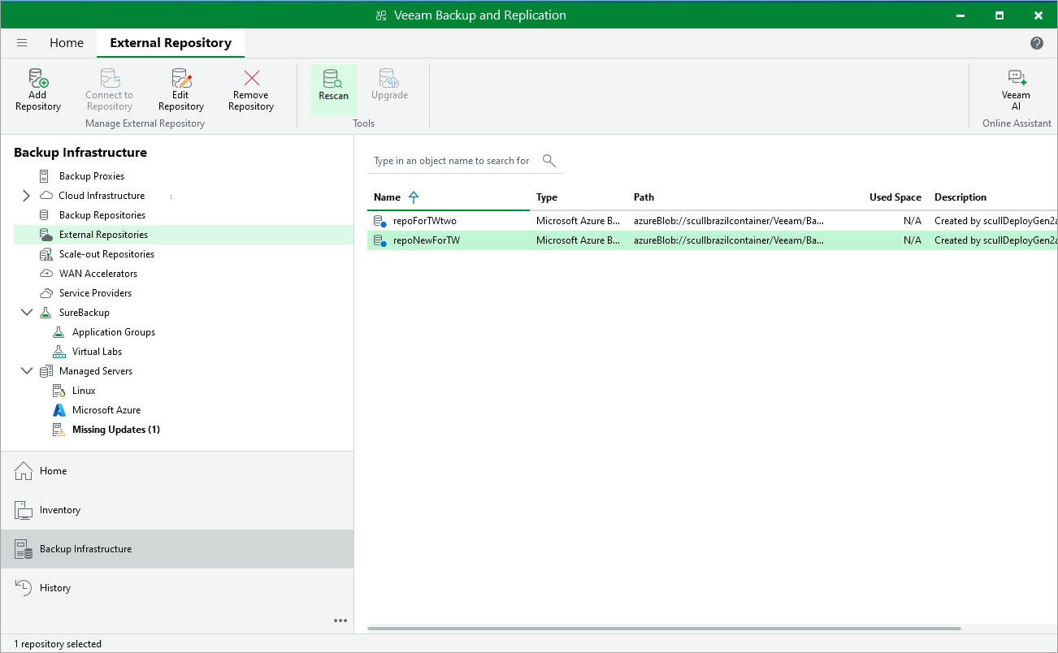Click the Missing Updates warning icon
Screen dimensions: 1058x653
click(x=59, y=430)
